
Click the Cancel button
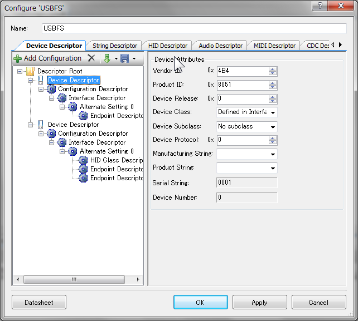point(319,302)
